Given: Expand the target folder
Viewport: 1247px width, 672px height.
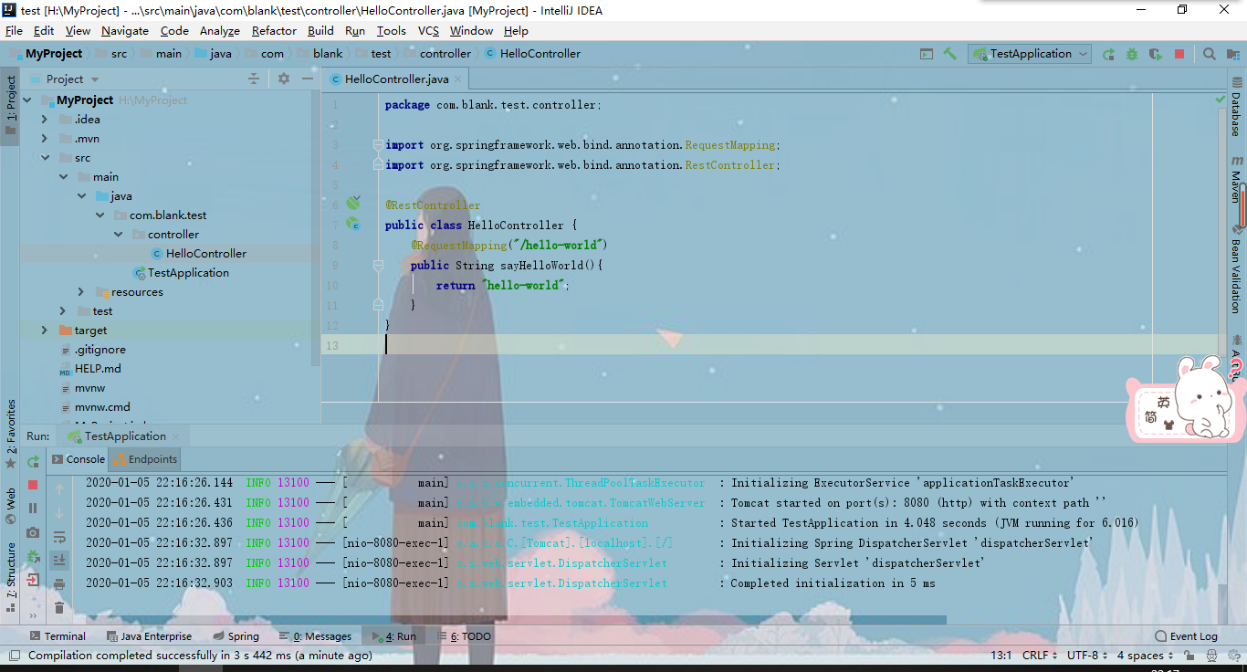Looking at the screenshot, I should click(45, 331).
